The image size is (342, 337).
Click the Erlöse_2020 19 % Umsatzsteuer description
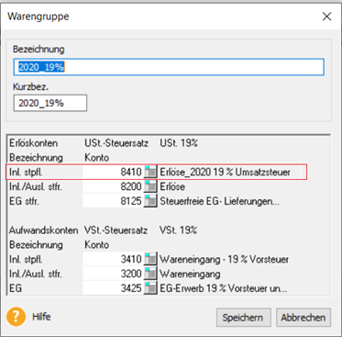coord(225,172)
